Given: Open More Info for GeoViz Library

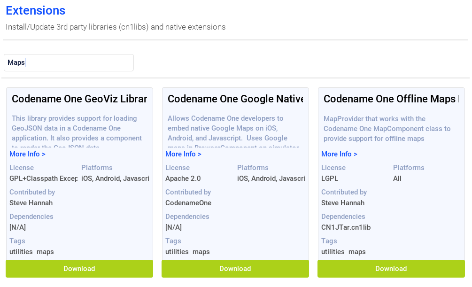Looking at the screenshot, I should tap(27, 154).
